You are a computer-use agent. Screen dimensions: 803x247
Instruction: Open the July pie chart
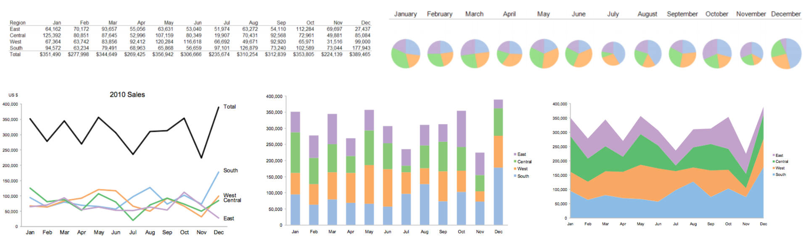613,53
